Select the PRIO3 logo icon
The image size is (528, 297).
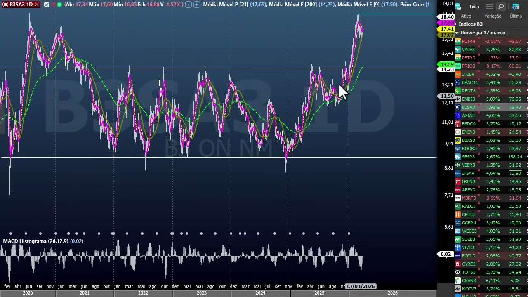(x=458, y=66)
